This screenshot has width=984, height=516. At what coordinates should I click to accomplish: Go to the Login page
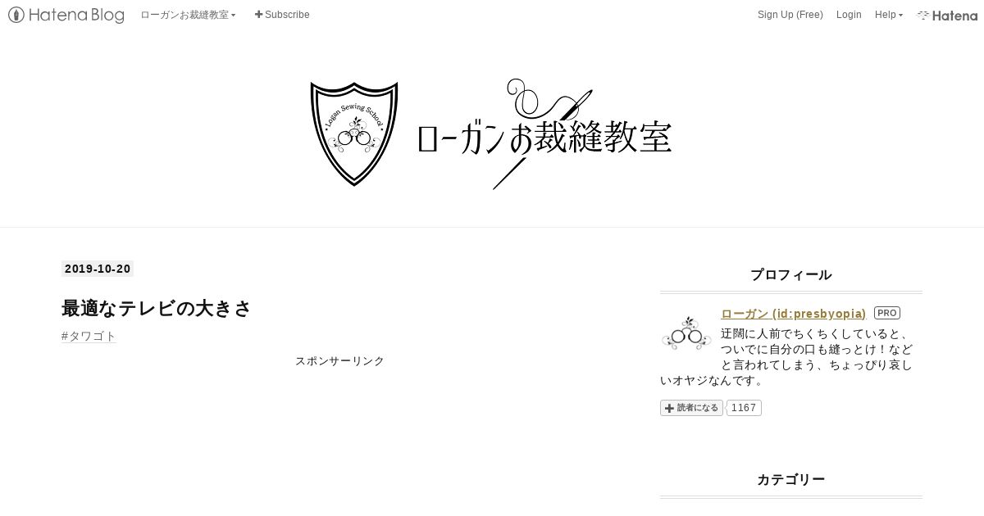pos(849,15)
